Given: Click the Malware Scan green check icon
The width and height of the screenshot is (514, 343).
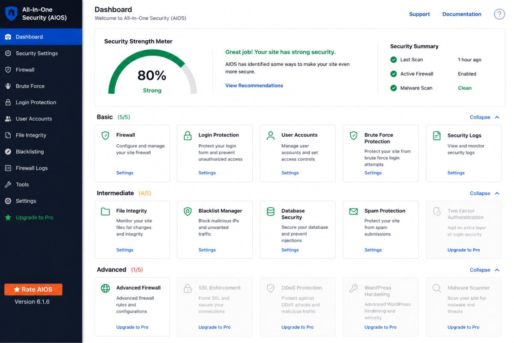Looking at the screenshot, I should pyautogui.click(x=394, y=88).
